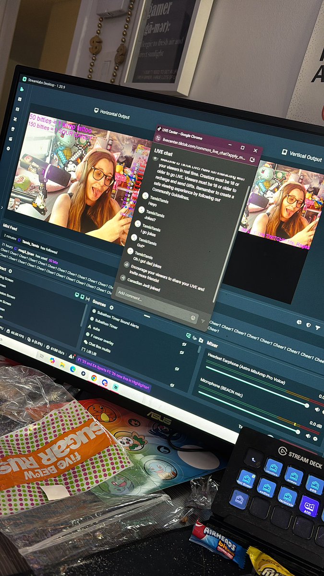Image resolution: width=324 pixels, height=576 pixels.
Task: Click the add scene plus button
Action: 10,271
